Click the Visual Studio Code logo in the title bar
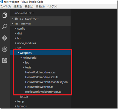The image size is (118, 109). pos(2,2)
